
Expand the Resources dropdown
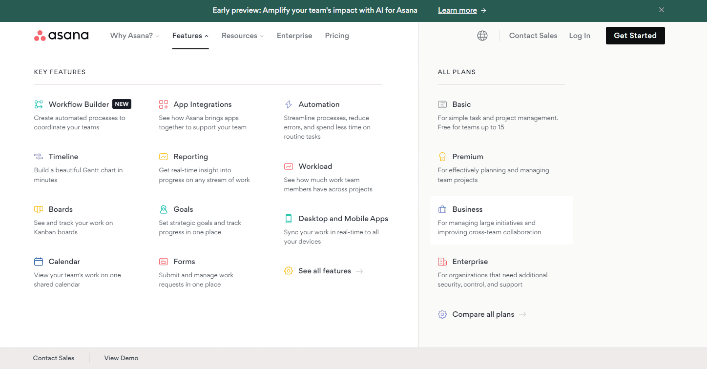[242, 36]
